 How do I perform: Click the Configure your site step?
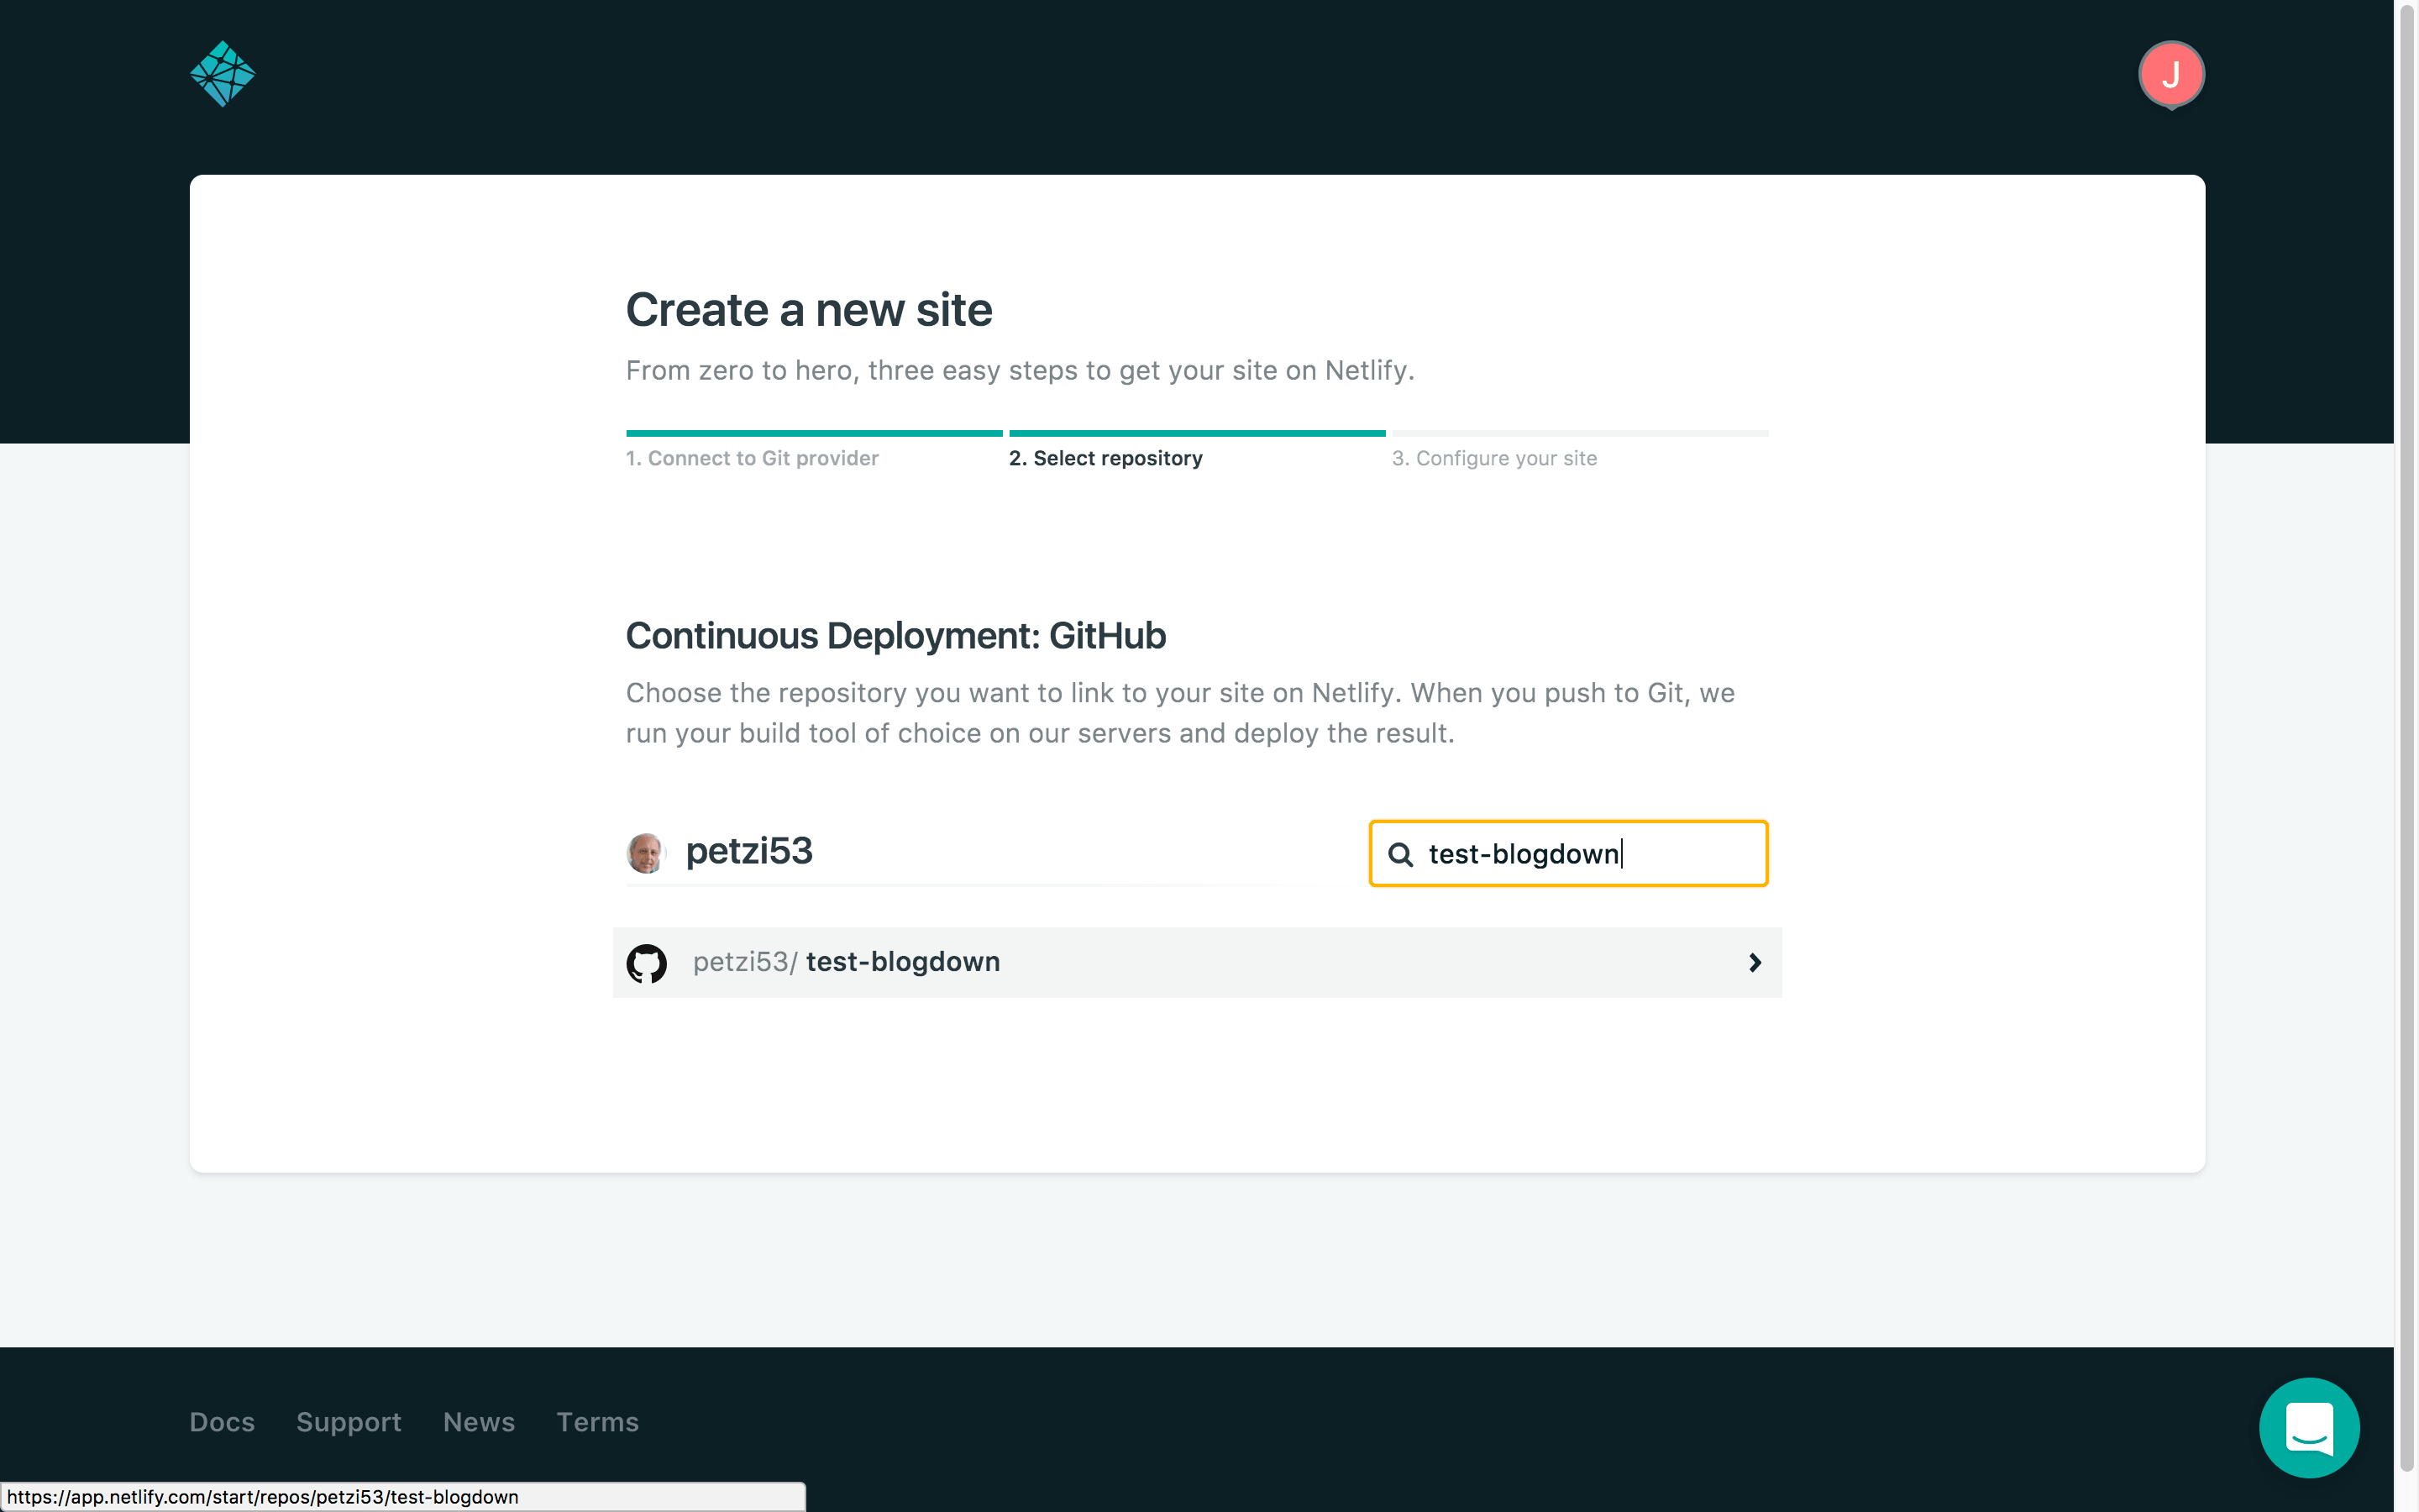(1494, 458)
